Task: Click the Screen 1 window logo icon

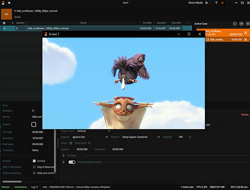Action: tap(46, 34)
